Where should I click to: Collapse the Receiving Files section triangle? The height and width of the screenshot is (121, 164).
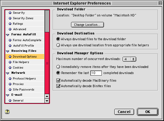click(x=8, y=51)
